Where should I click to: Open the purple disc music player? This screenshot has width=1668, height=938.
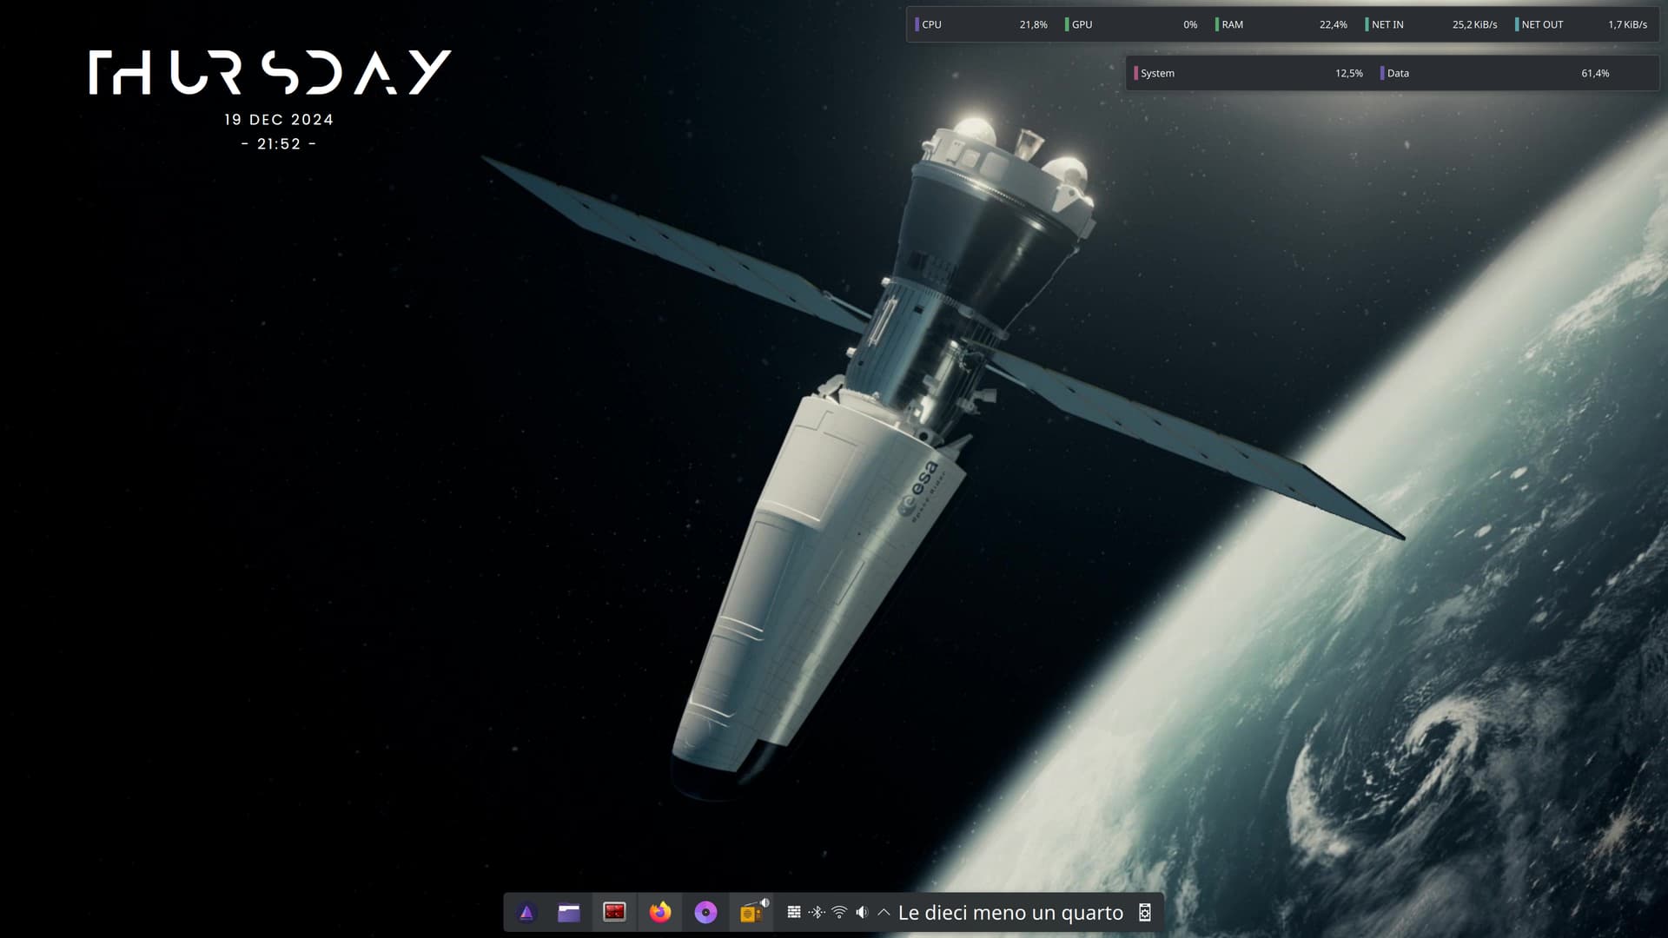point(705,913)
